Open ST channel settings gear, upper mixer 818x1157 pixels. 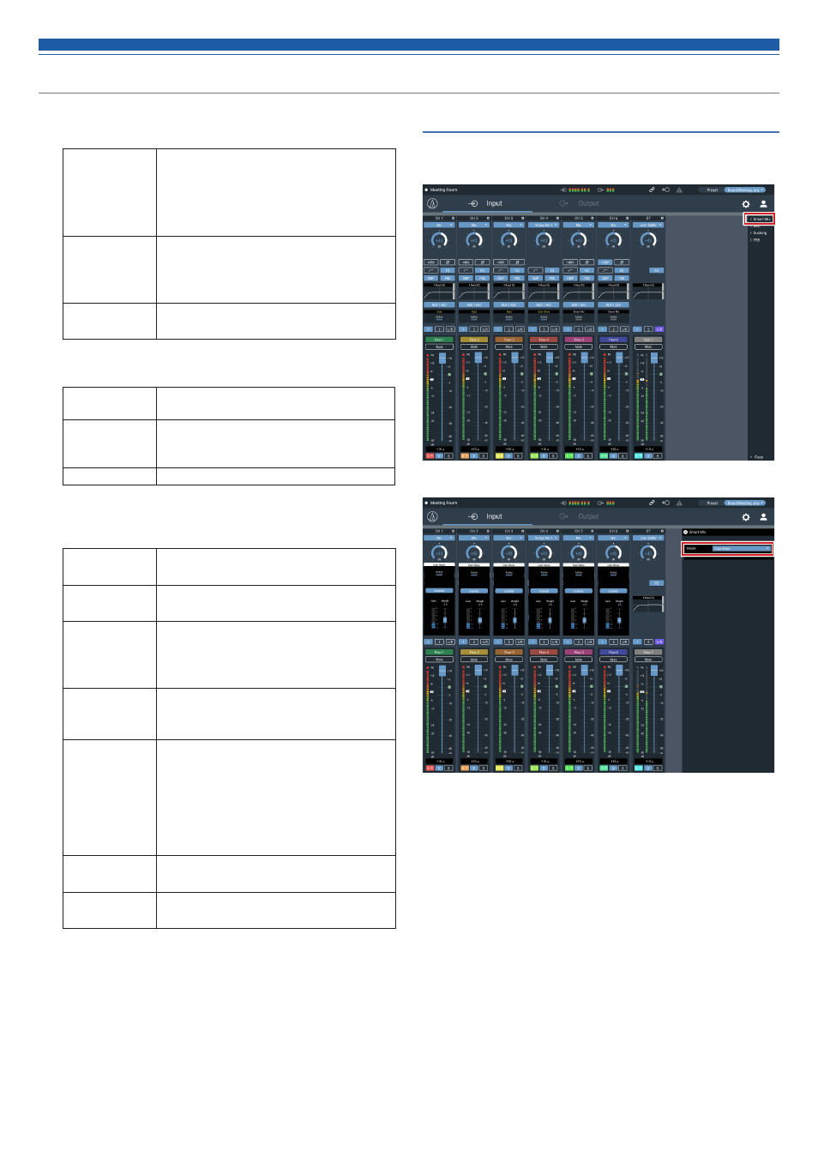coord(662,218)
